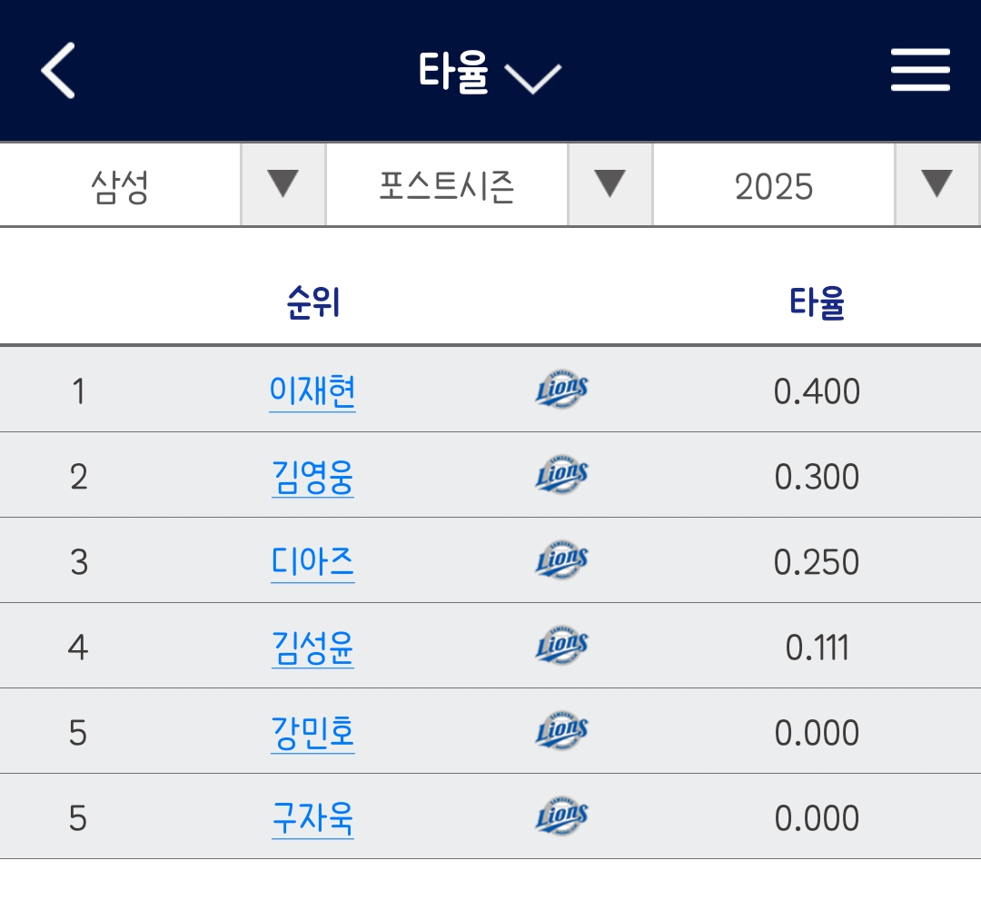Expand the 2025 year dropdown arrow
The image size is (981, 900).
936,184
